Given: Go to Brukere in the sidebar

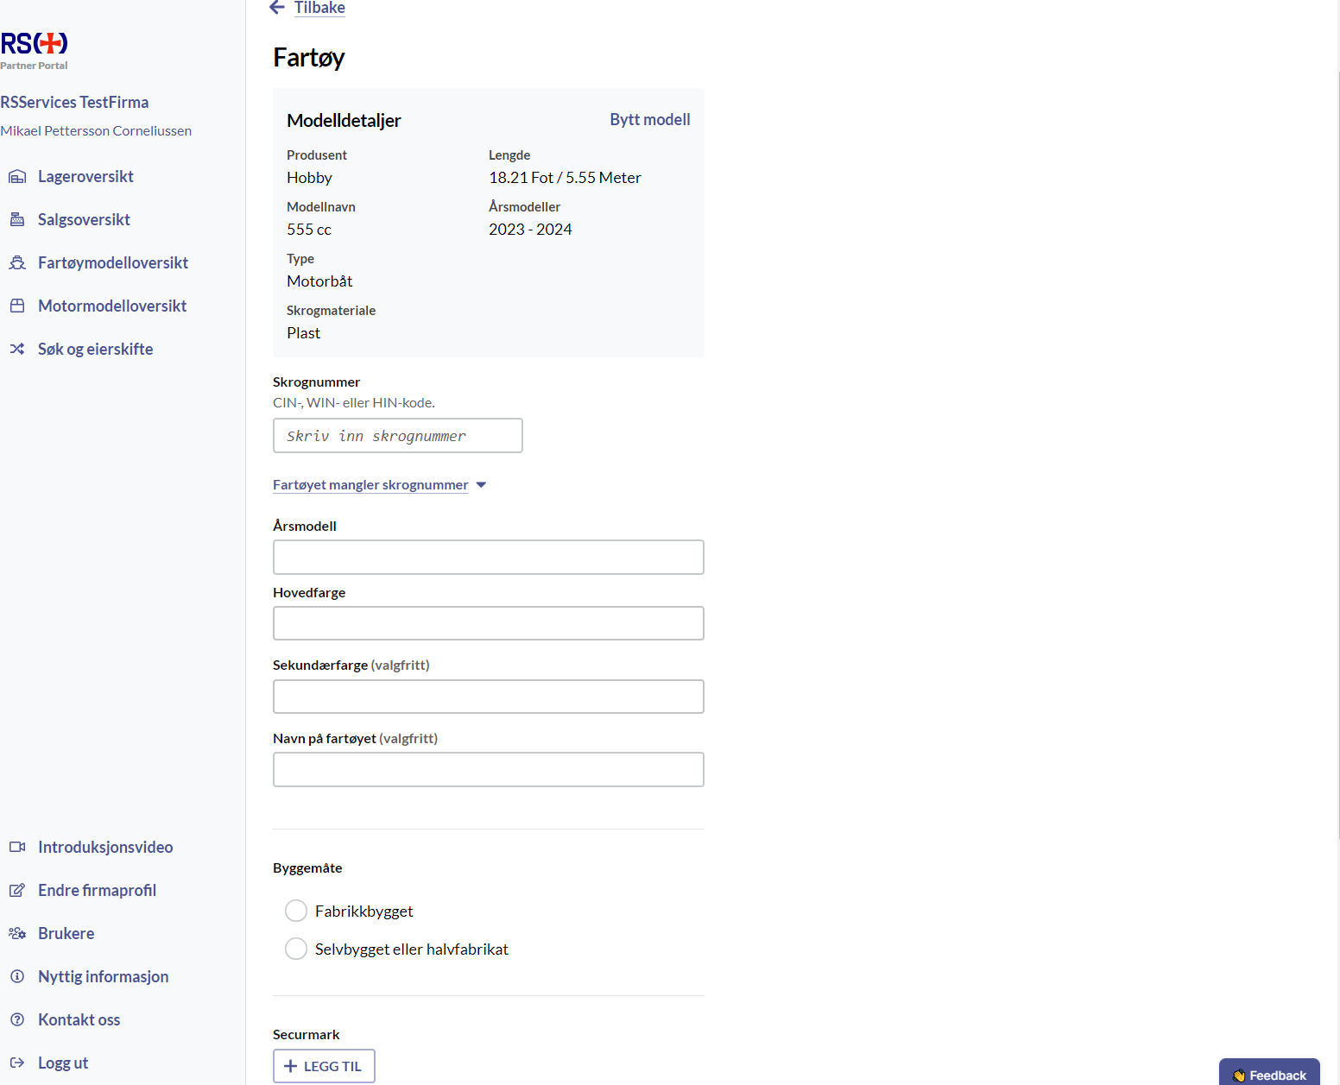Looking at the screenshot, I should click(x=66, y=933).
